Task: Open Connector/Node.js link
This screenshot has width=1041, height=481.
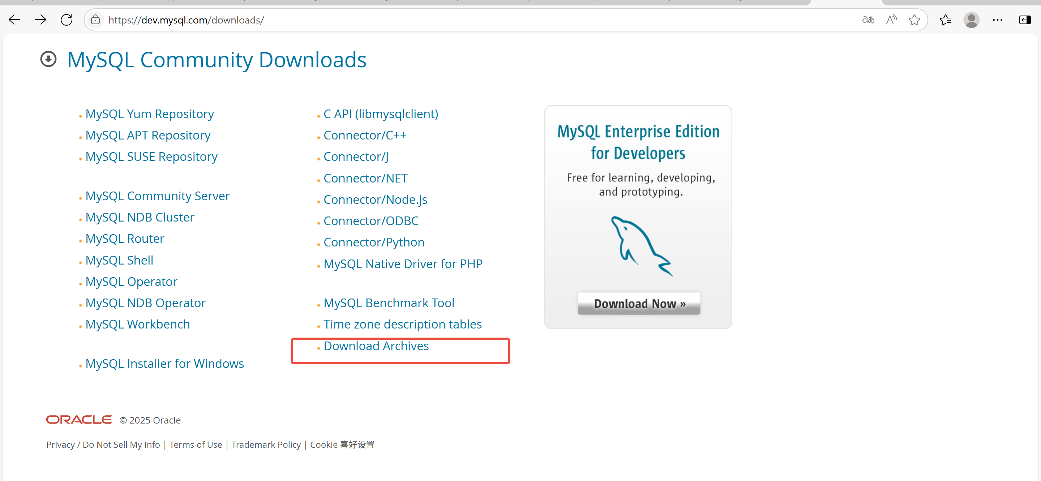Action: point(375,199)
